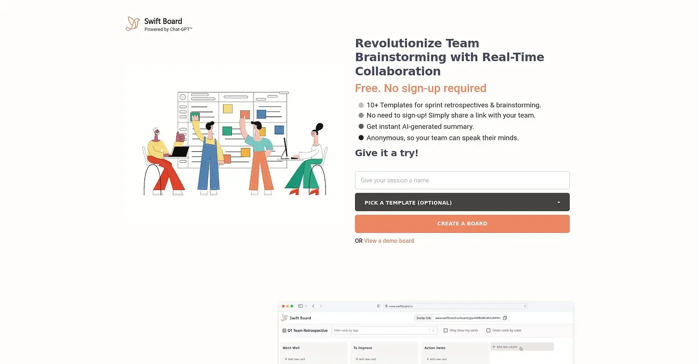The image size is (699, 364).
Task: Click the reload icon in demo address bar
Action: click(525, 306)
